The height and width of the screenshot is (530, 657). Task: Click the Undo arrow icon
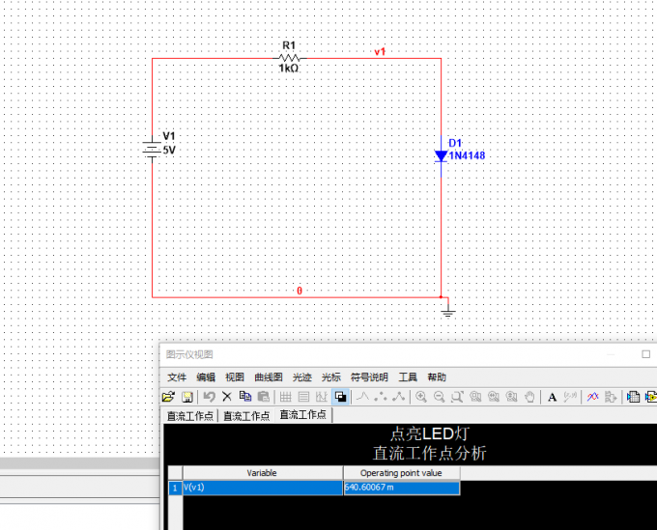coord(209,397)
